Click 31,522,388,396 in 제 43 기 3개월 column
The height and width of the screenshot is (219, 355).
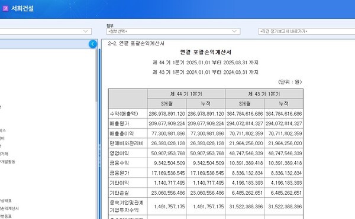[x=246, y=207]
